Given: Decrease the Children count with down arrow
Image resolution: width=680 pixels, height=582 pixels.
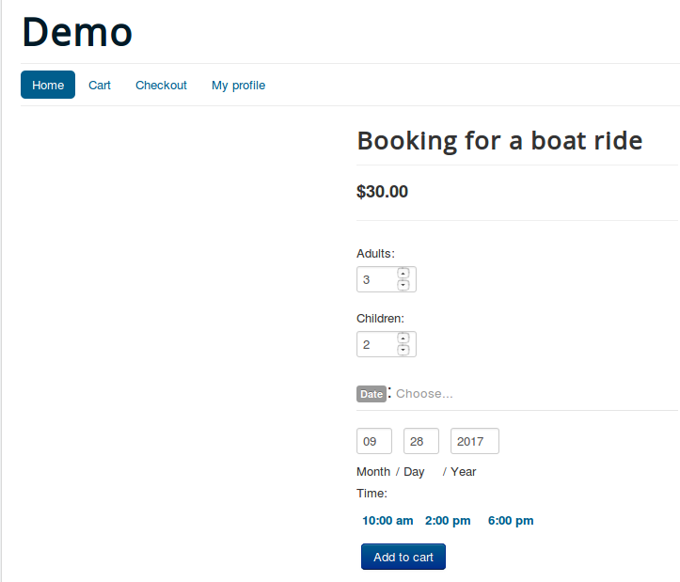Looking at the screenshot, I should [403, 350].
